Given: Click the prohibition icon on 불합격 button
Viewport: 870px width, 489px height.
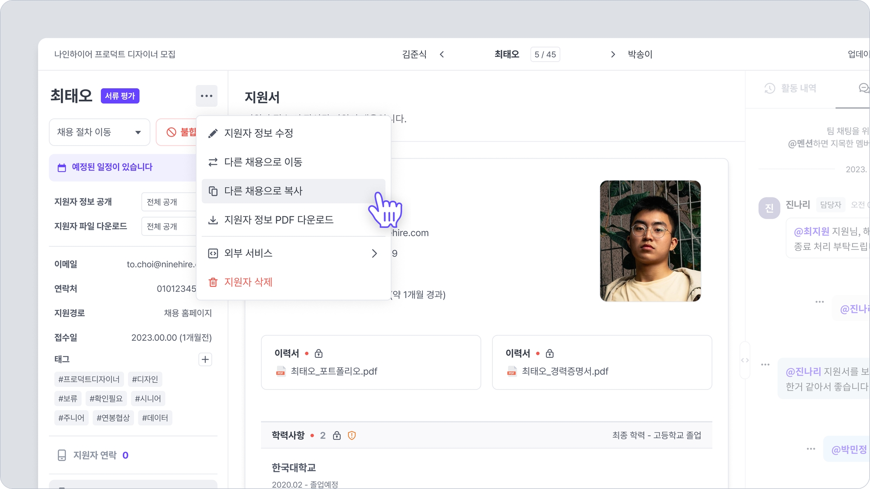Looking at the screenshot, I should [x=171, y=132].
